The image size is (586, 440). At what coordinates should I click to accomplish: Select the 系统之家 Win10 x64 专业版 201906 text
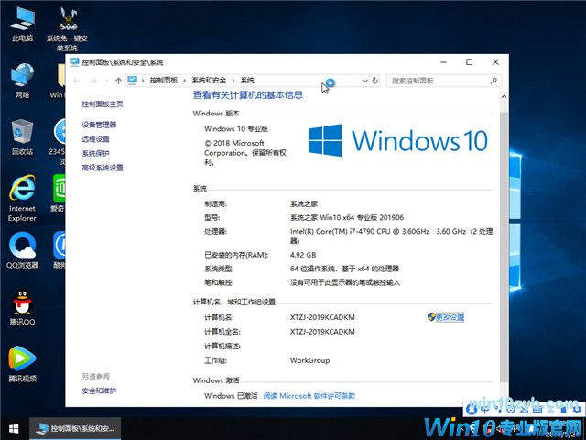pos(347,217)
